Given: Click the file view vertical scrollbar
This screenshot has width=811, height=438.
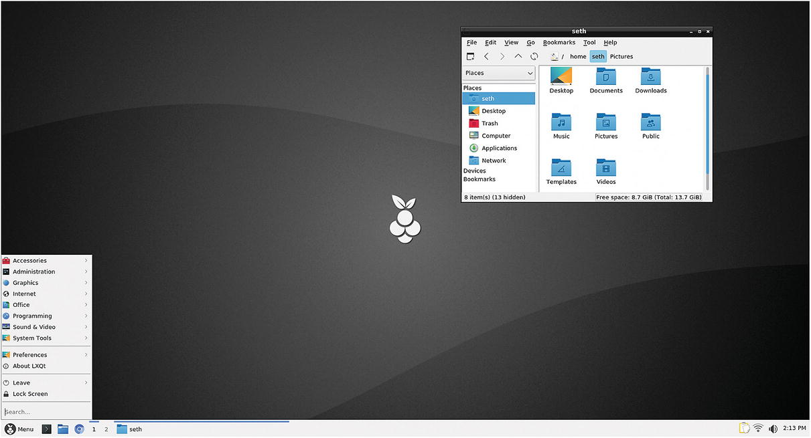Looking at the screenshot, I should [707, 128].
